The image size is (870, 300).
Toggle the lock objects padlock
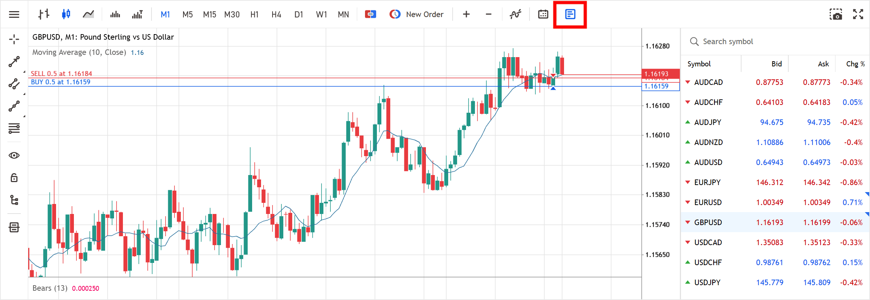coord(14,178)
